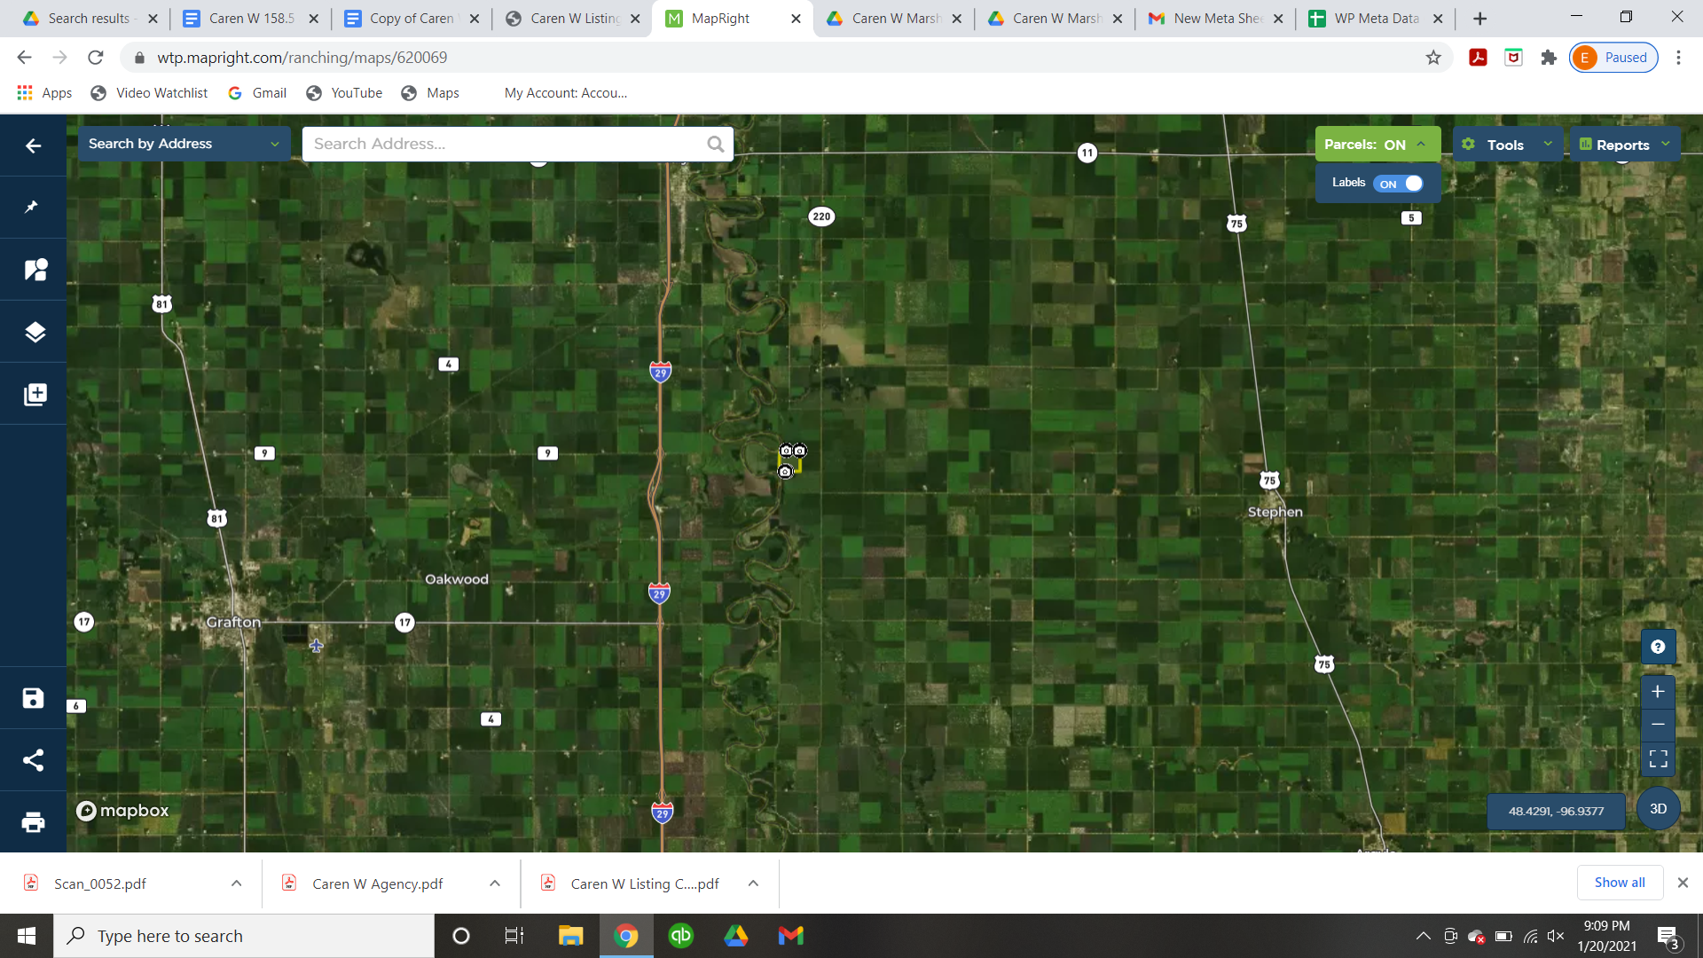This screenshot has width=1703, height=958.
Task: Click the pin marker icon in left sidebar
Action: coord(33,207)
